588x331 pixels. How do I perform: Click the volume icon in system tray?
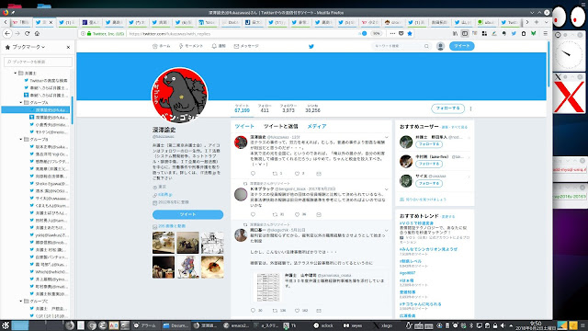(x=503, y=325)
